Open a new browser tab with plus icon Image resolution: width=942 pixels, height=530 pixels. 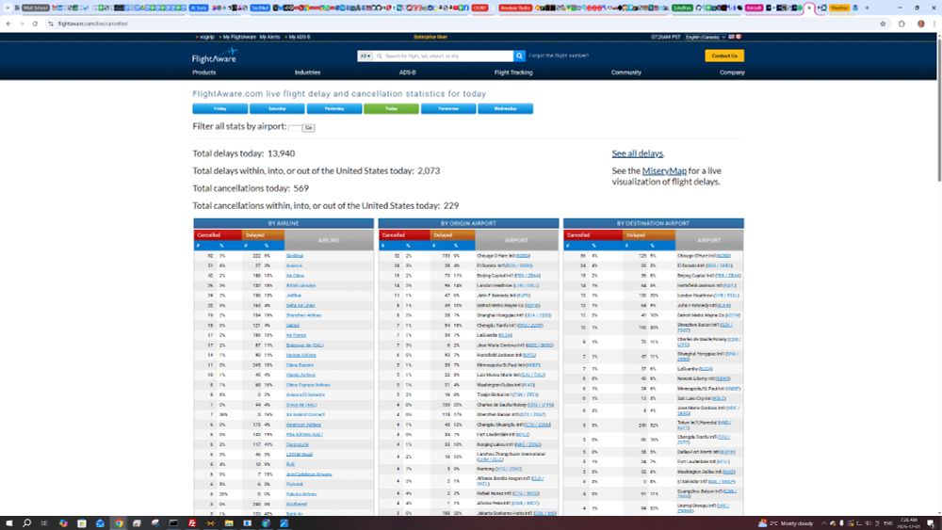click(x=867, y=8)
